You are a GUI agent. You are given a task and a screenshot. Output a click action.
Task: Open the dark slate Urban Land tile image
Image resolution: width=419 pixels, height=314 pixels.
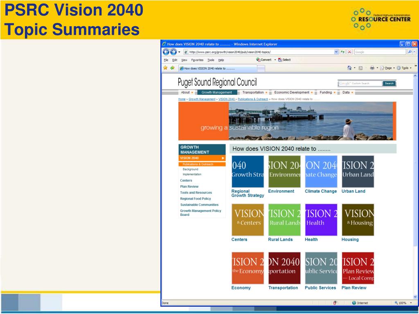(x=358, y=172)
